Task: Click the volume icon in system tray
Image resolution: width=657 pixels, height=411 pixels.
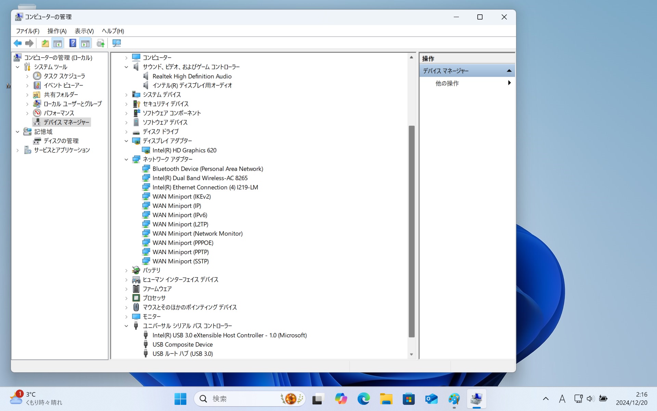Action: pyautogui.click(x=590, y=399)
